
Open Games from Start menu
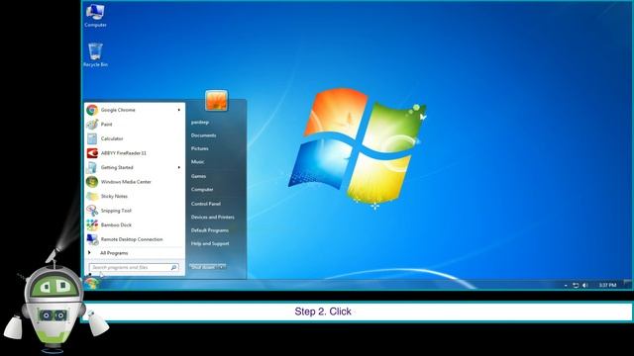coord(198,176)
